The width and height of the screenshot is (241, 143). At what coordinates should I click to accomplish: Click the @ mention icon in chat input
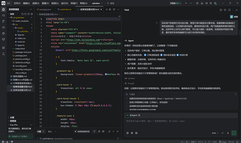[x=127, y=133]
